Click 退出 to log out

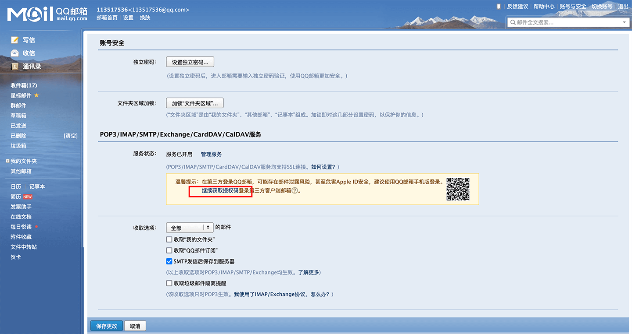(x=623, y=7)
